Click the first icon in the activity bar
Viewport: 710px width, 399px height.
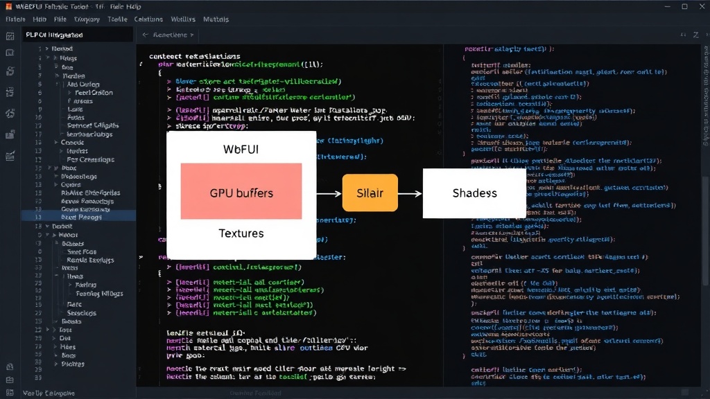tap(10, 37)
